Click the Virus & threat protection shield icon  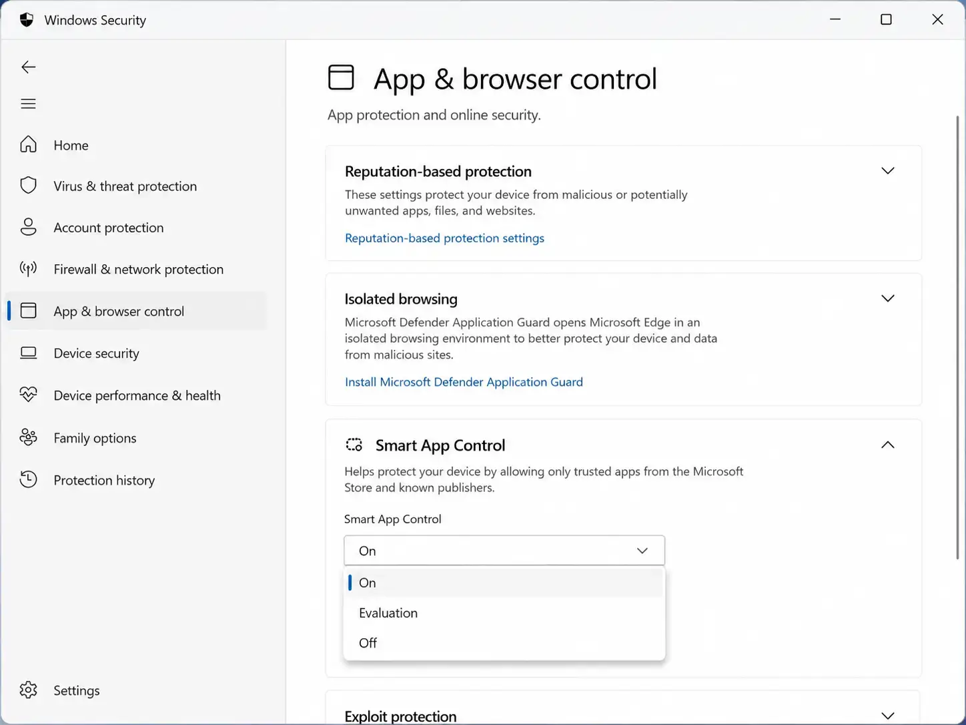28,186
